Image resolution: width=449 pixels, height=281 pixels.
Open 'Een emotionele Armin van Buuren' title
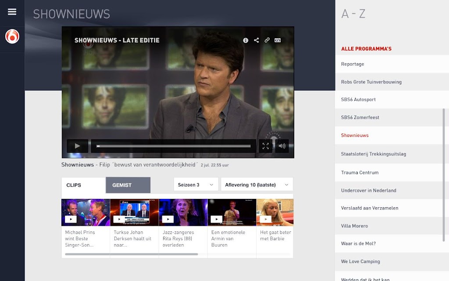click(x=228, y=238)
